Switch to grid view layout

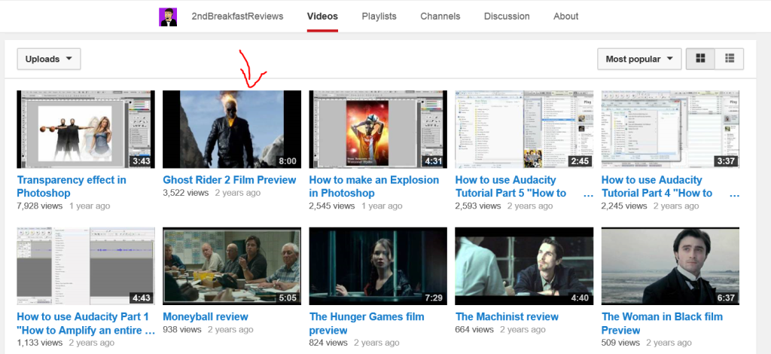click(x=700, y=59)
